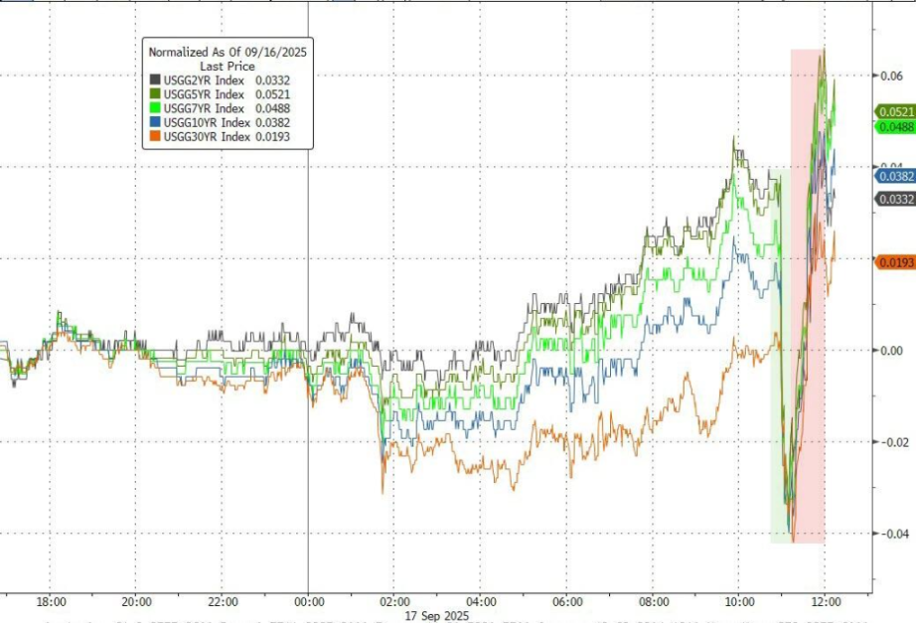
Task: Click the blue 0.0382 price tag
Action: (894, 175)
